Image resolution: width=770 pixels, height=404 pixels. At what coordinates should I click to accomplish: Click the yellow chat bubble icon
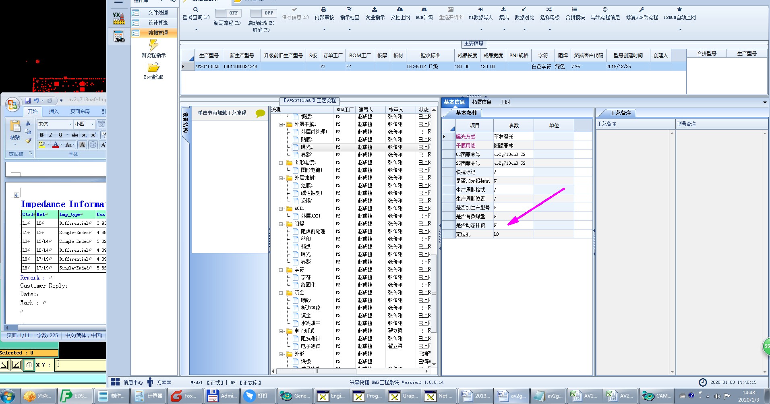(261, 114)
